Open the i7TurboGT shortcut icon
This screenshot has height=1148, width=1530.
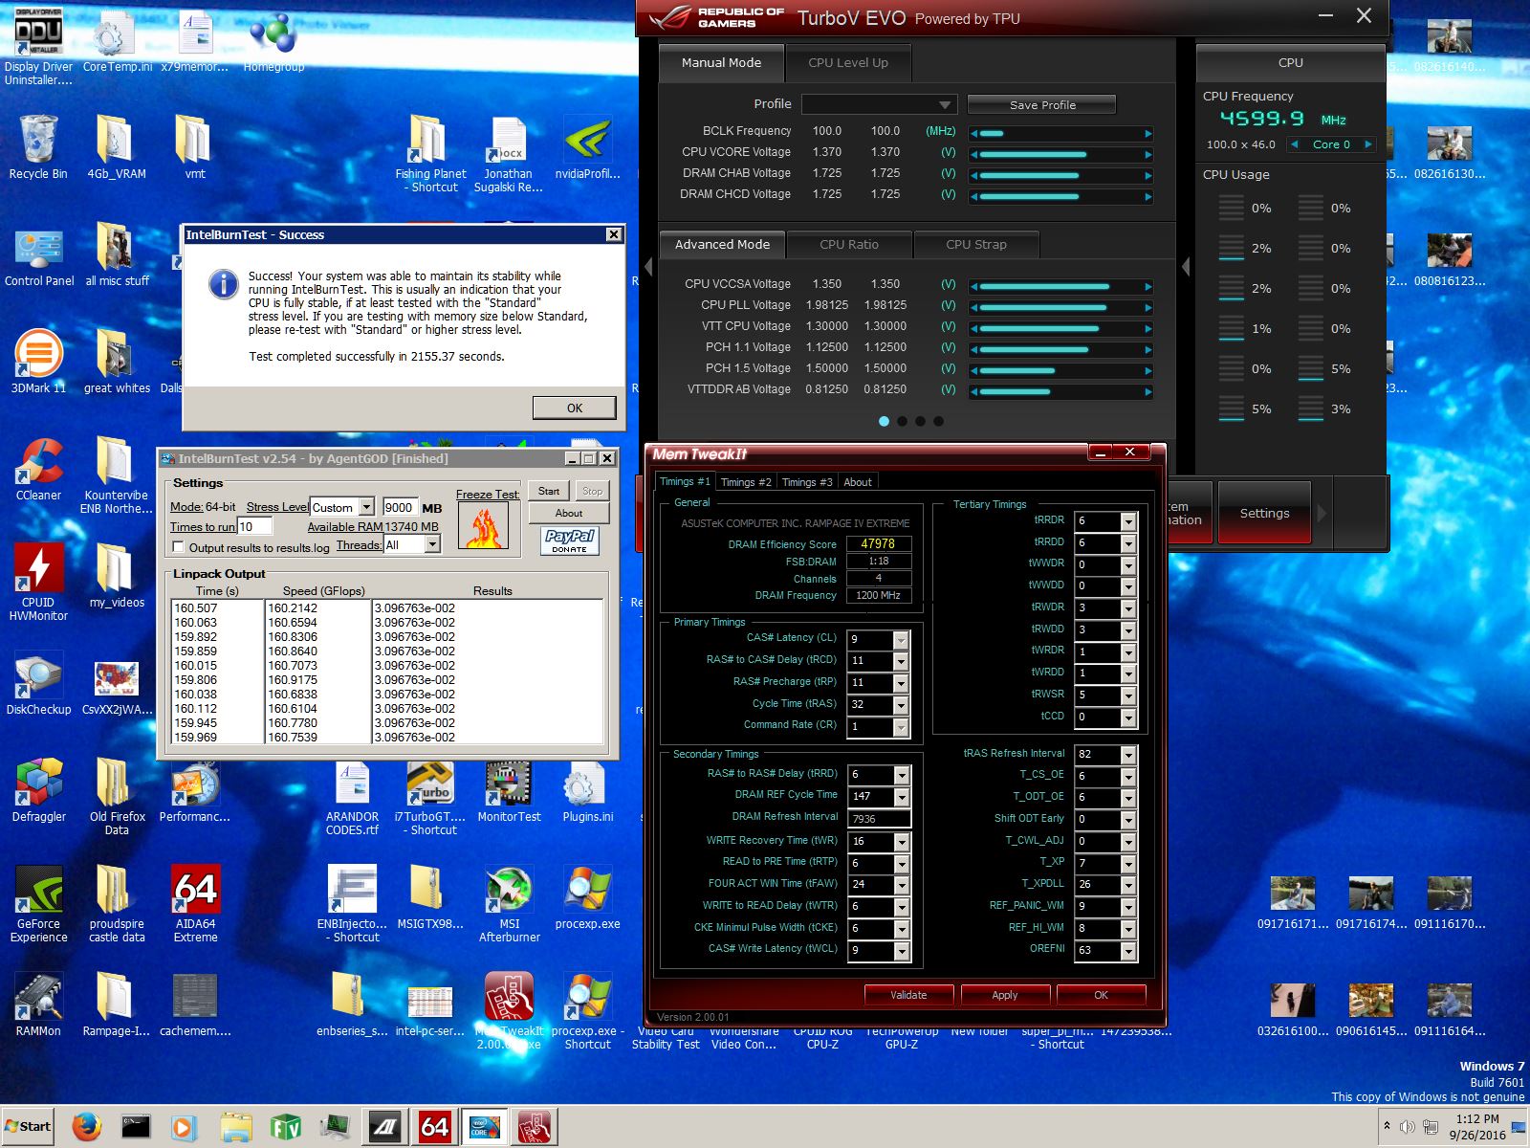click(x=430, y=797)
